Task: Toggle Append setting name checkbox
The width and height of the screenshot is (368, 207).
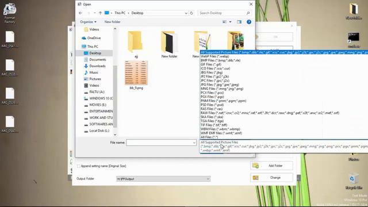Action: 78,166
